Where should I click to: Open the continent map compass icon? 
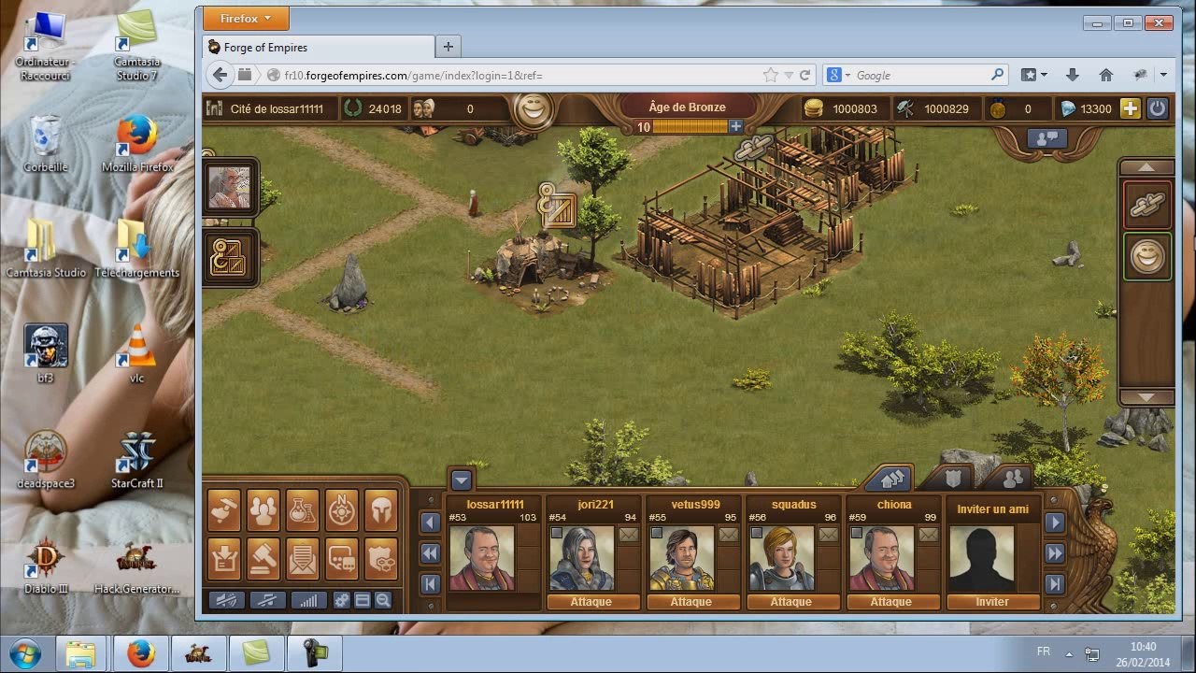coord(342,510)
